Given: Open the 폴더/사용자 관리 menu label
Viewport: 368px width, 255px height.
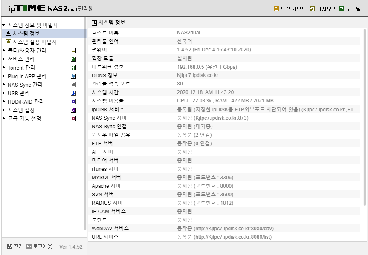Looking at the screenshot, I should (x=27, y=51).
